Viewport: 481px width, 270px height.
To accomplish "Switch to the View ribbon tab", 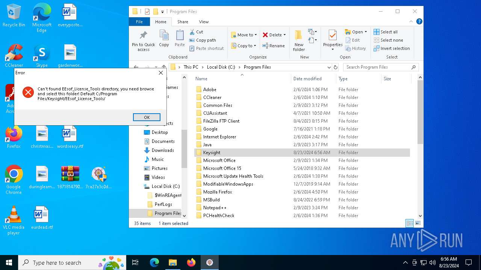I will 204,22.
